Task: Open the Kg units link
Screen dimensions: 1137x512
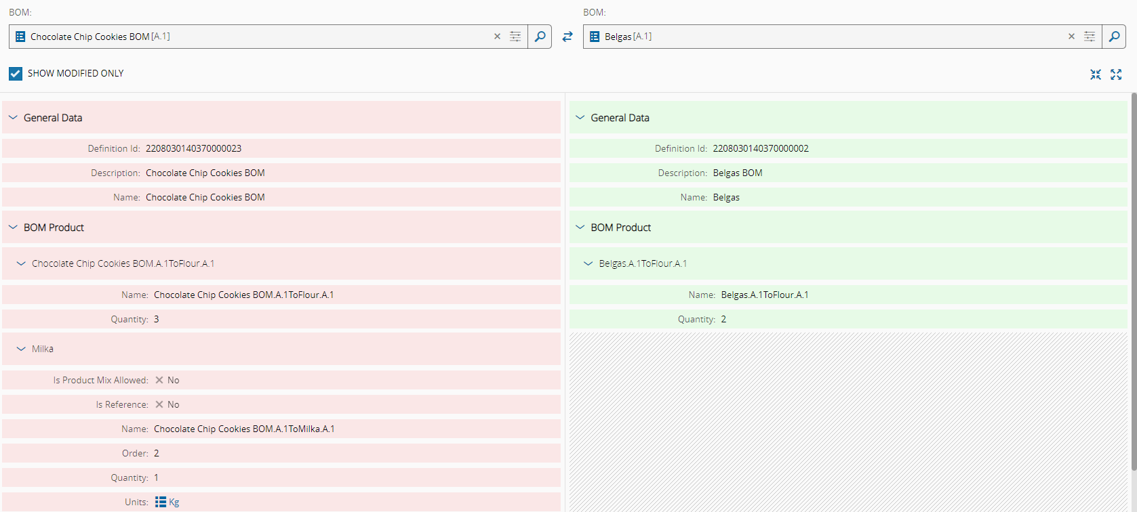Action: tap(174, 502)
